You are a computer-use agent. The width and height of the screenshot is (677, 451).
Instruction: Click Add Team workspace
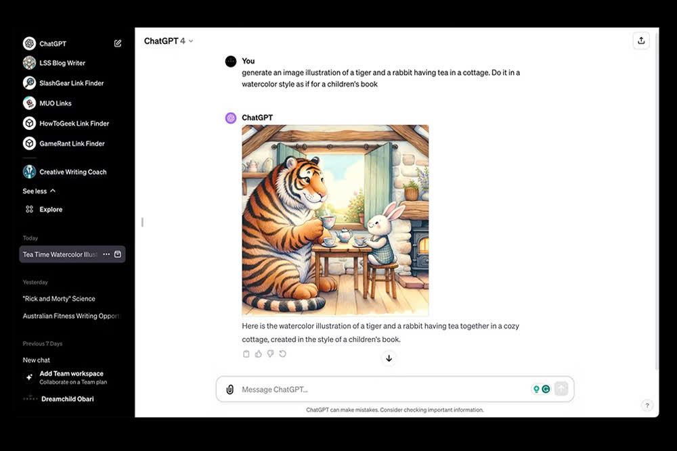click(x=71, y=377)
